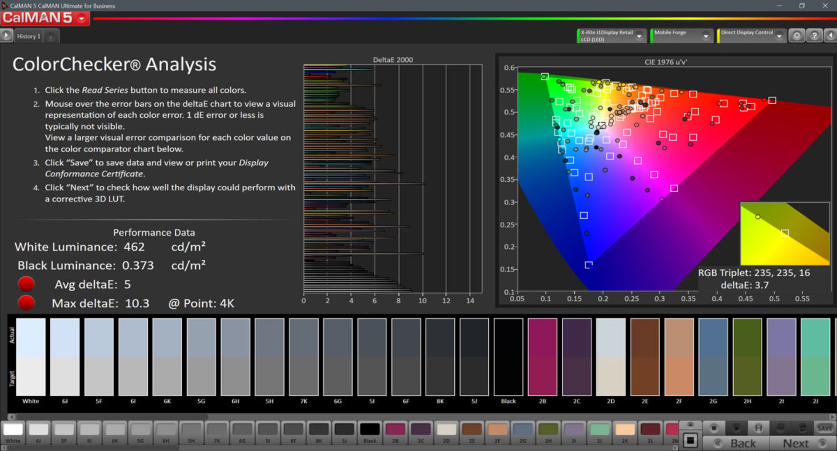Click the continuous read infinity icon
Image resolution: width=837 pixels, height=451 pixels.
[x=780, y=428]
